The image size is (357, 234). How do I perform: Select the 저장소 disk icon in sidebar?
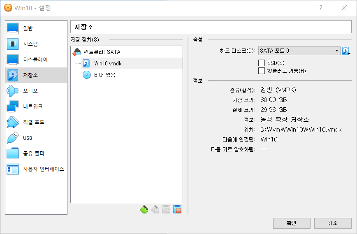tap(13, 75)
